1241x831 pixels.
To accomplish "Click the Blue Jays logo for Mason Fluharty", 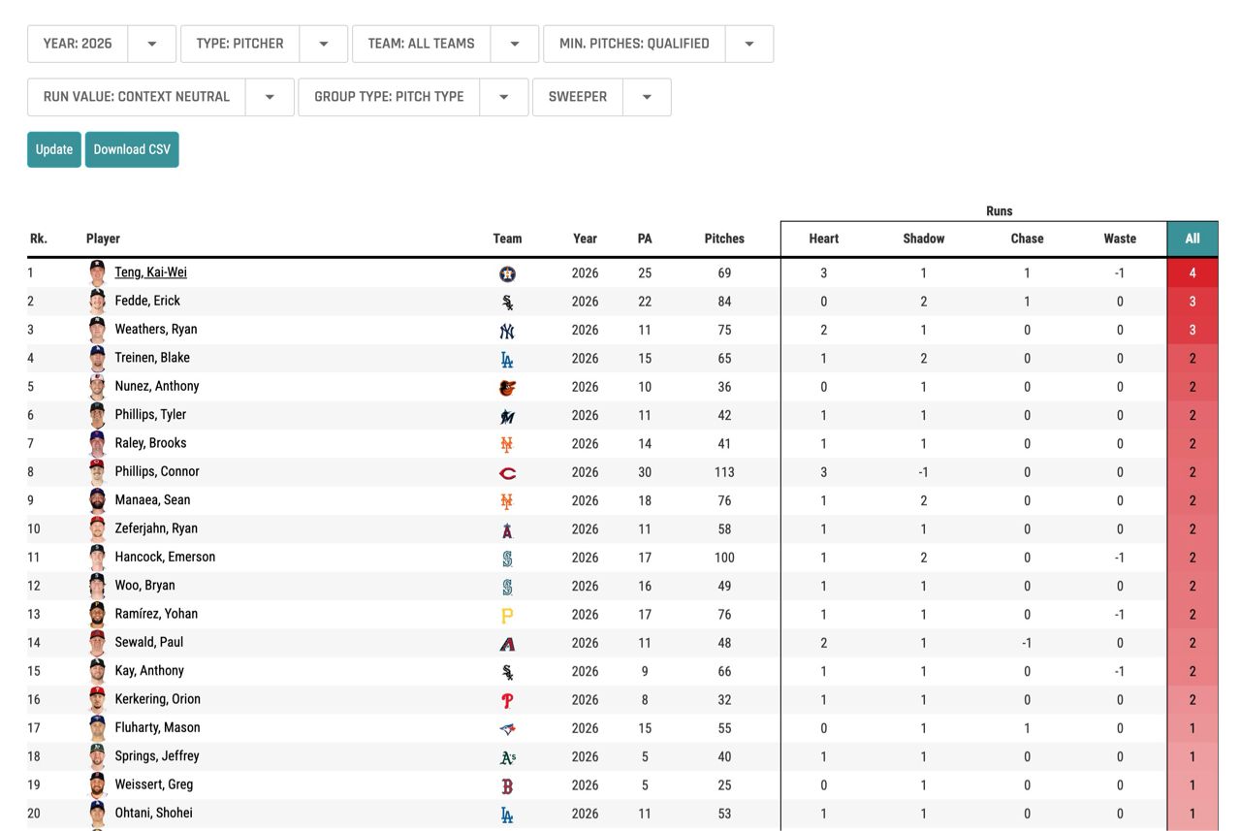I will pos(507,728).
